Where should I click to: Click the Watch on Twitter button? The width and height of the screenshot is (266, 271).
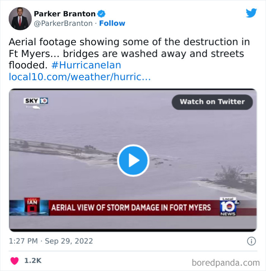(212, 102)
